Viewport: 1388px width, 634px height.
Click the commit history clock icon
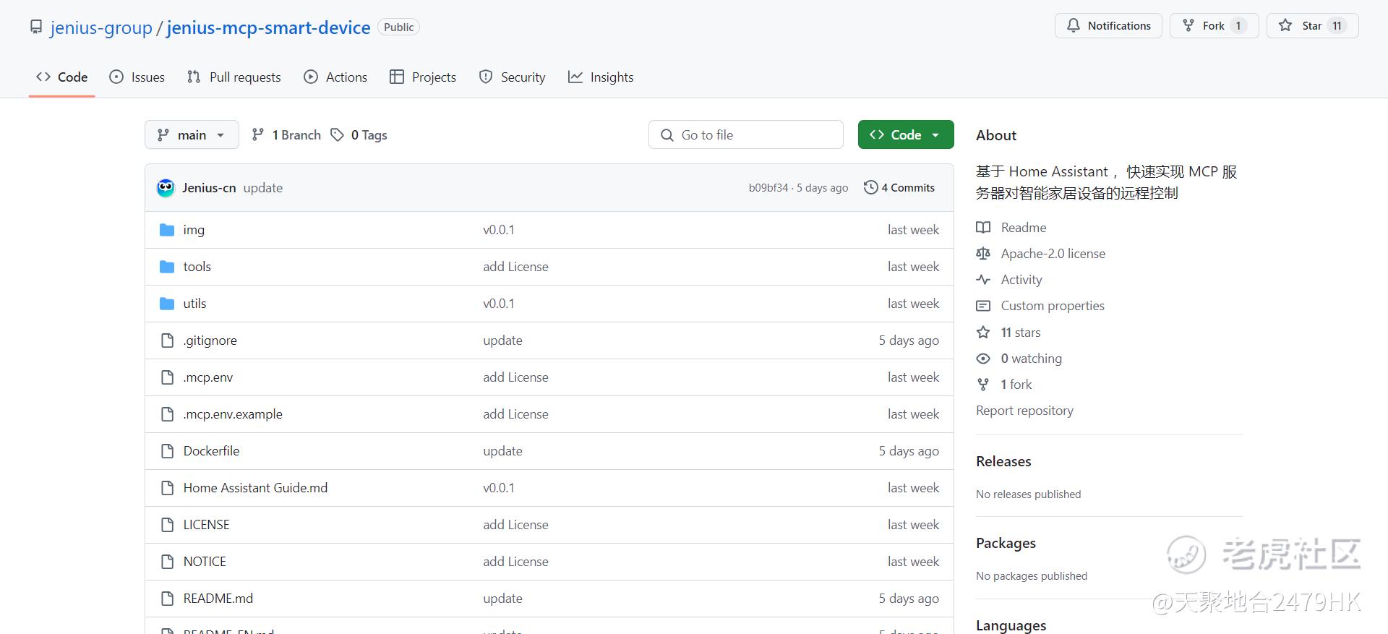point(870,187)
